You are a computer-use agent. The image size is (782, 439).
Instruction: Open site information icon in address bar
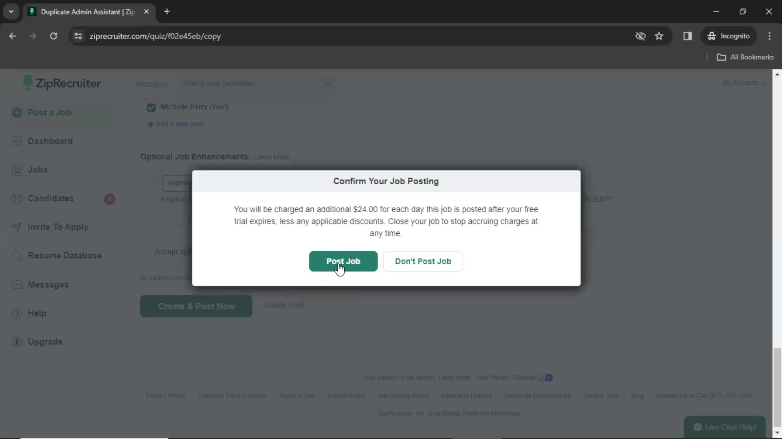click(78, 36)
